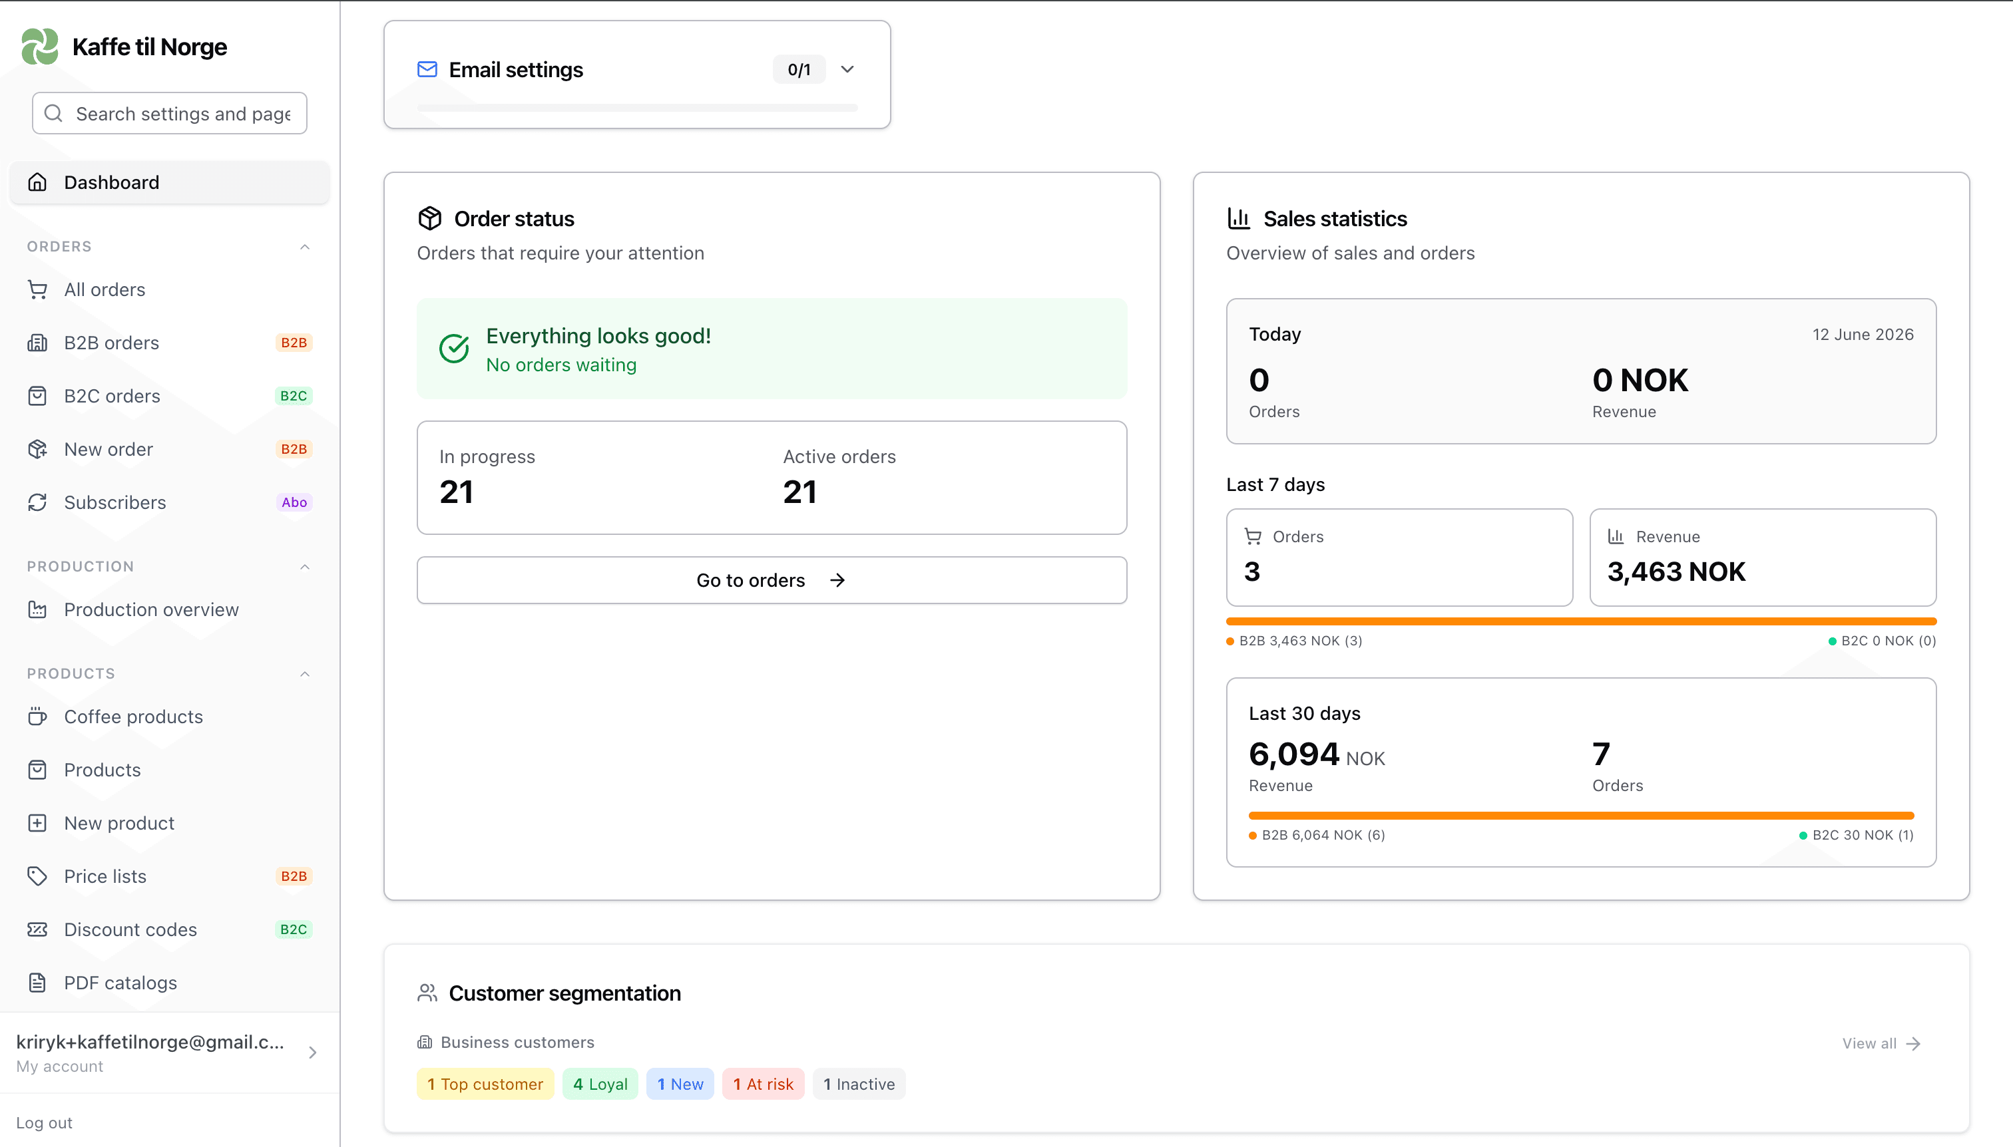The image size is (2013, 1147).
Task: Open My account chevron arrow
Action: [313, 1053]
